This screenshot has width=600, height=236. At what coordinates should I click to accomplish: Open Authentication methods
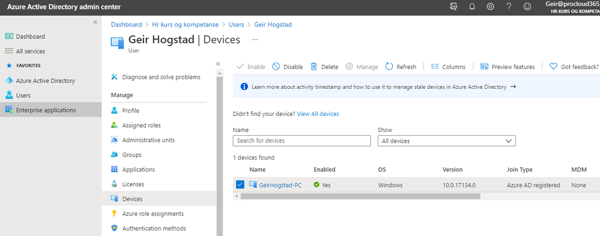tap(154, 228)
